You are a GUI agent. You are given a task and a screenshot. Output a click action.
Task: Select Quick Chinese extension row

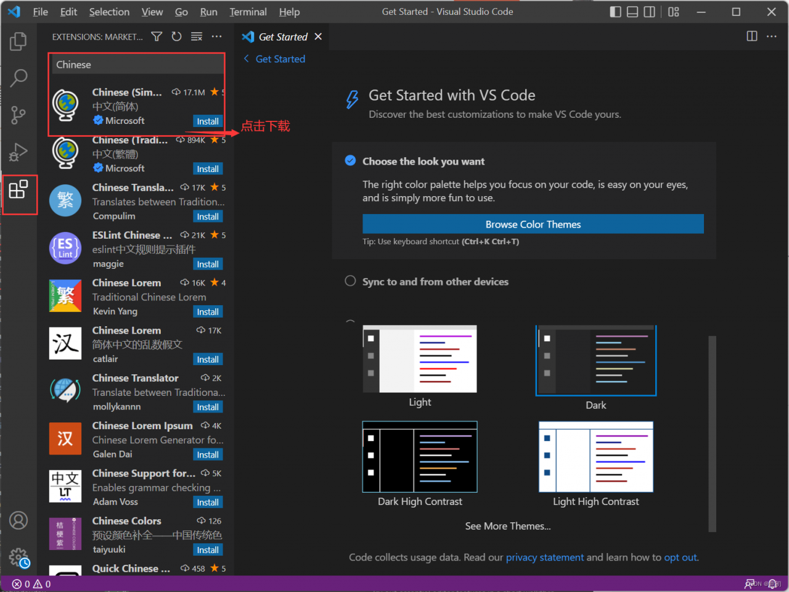(x=137, y=569)
